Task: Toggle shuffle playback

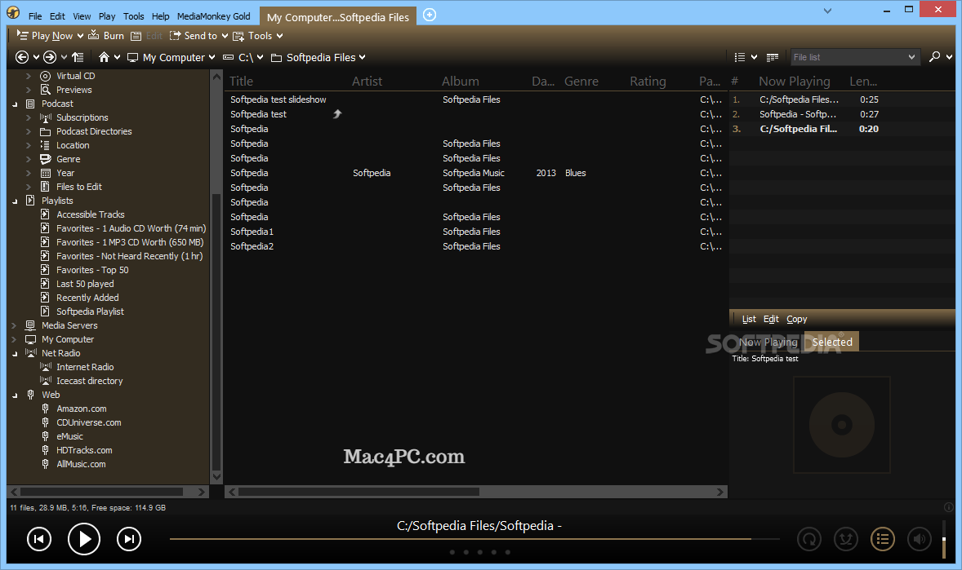Action: 846,539
